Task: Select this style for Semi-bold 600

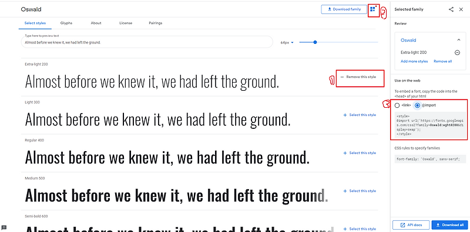Action: tap(360, 228)
